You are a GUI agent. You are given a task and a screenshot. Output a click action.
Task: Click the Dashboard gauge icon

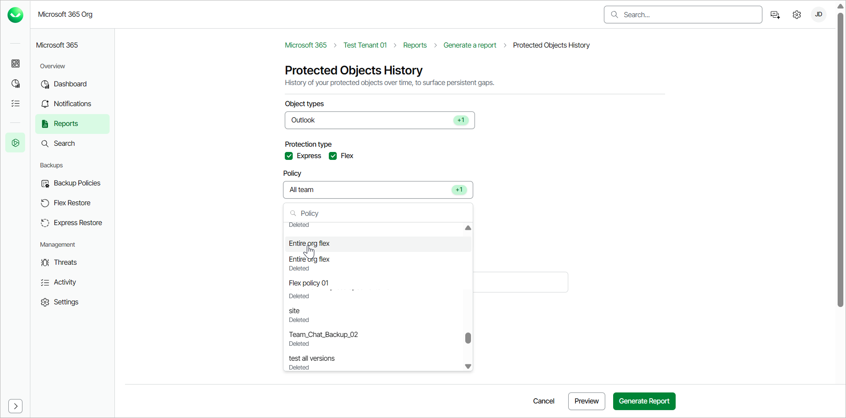coord(45,84)
